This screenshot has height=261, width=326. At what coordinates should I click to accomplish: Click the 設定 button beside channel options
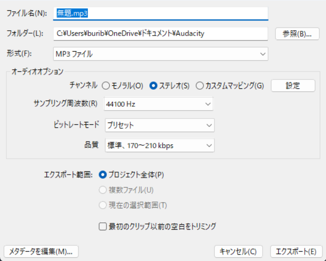tap(293, 85)
